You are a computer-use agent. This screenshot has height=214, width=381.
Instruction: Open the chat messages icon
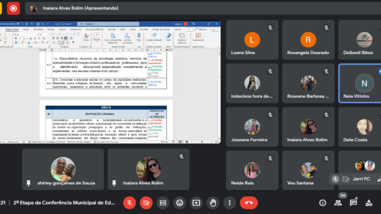[x=353, y=203]
